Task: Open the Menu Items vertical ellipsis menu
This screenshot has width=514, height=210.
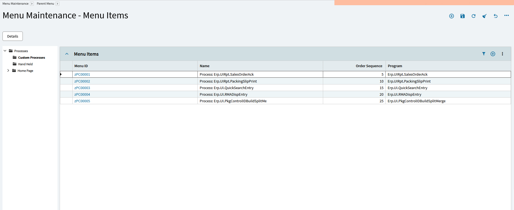Action: 502,54
